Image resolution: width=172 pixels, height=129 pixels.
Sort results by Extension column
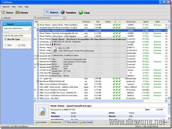(x=86, y=21)
